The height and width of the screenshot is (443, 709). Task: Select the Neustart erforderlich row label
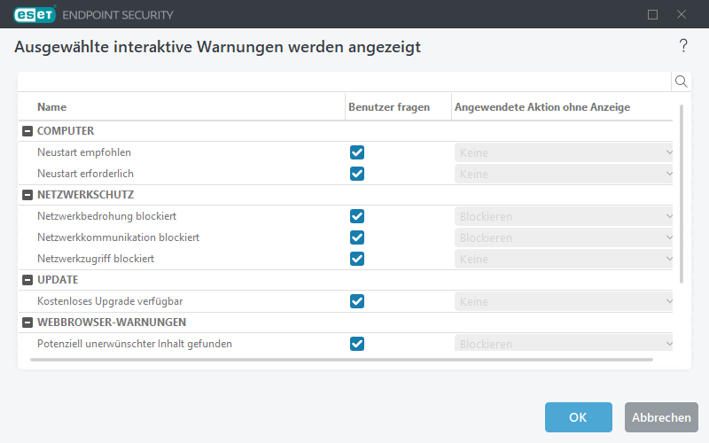pos(85,174)
